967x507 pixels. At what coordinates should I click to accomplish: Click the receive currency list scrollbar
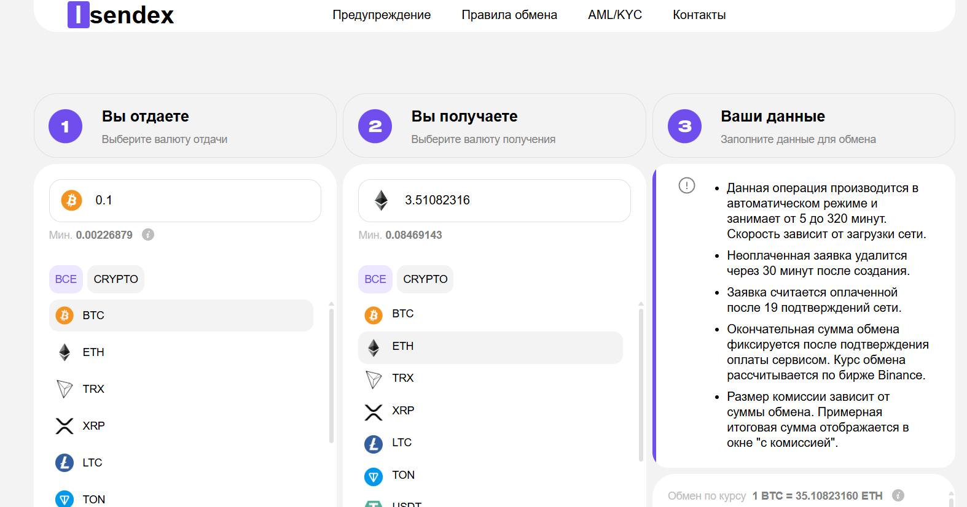pos(641,385)
